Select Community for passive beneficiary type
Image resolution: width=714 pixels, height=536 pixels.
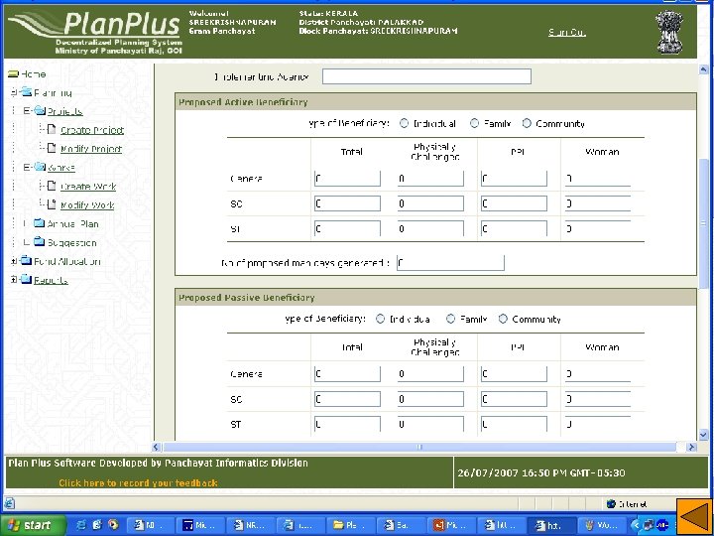[503, 319]
